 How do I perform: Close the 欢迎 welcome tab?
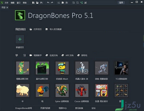coord(7,7)
